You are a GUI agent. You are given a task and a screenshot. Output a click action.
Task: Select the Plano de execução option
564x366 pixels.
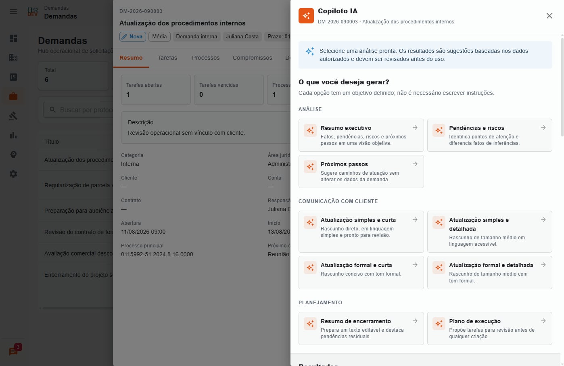pyautogui.click(x=489, y=328)
